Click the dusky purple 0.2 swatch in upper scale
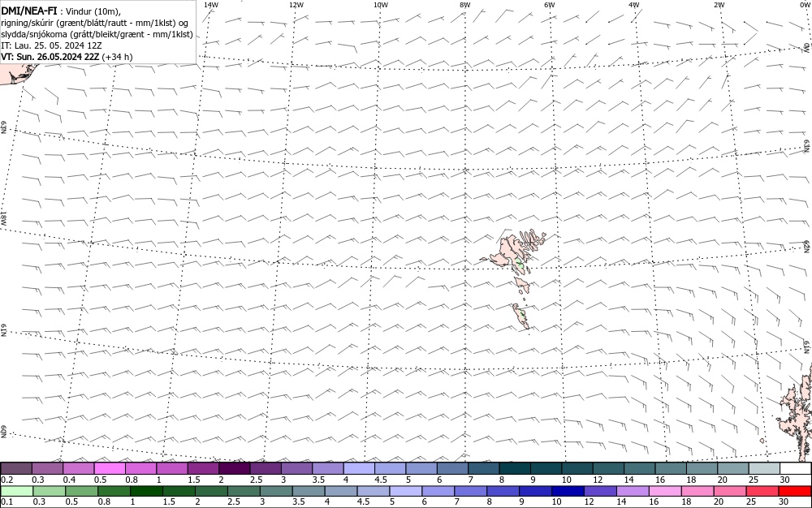 [x=16, y=468]
